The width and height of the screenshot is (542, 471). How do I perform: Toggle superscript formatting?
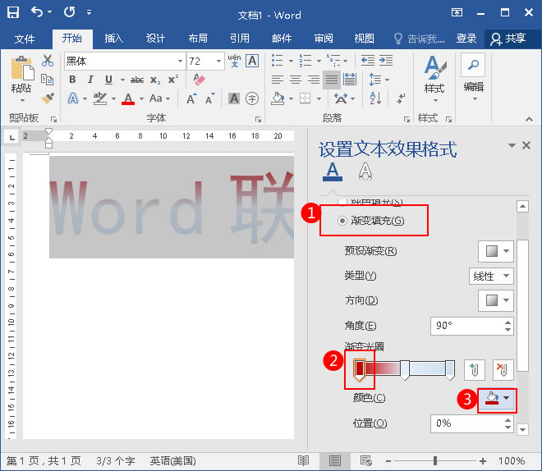tap(173, 80)
